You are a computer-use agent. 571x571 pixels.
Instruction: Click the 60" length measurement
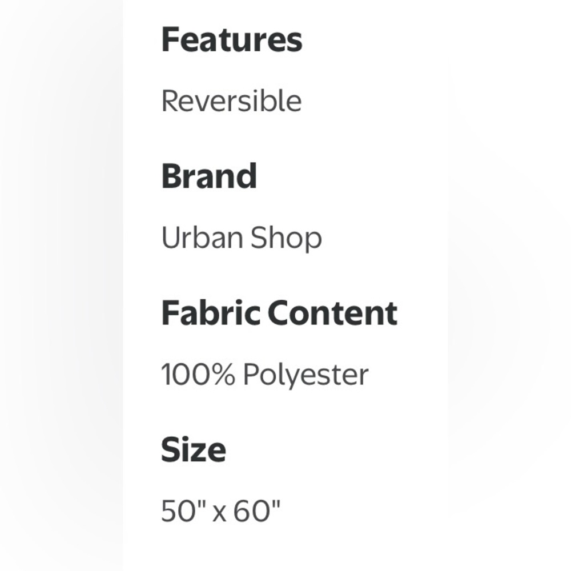point(257,511)
